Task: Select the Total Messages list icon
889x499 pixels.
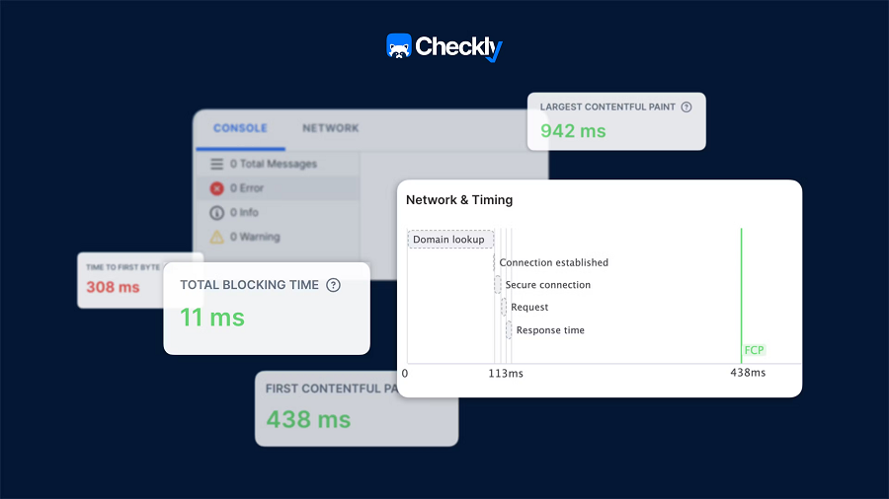Action: pyautogui.click(x=216, y=164)
